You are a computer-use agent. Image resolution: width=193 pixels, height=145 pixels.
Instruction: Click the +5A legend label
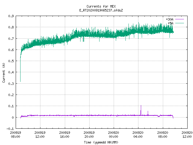(170, 23)
